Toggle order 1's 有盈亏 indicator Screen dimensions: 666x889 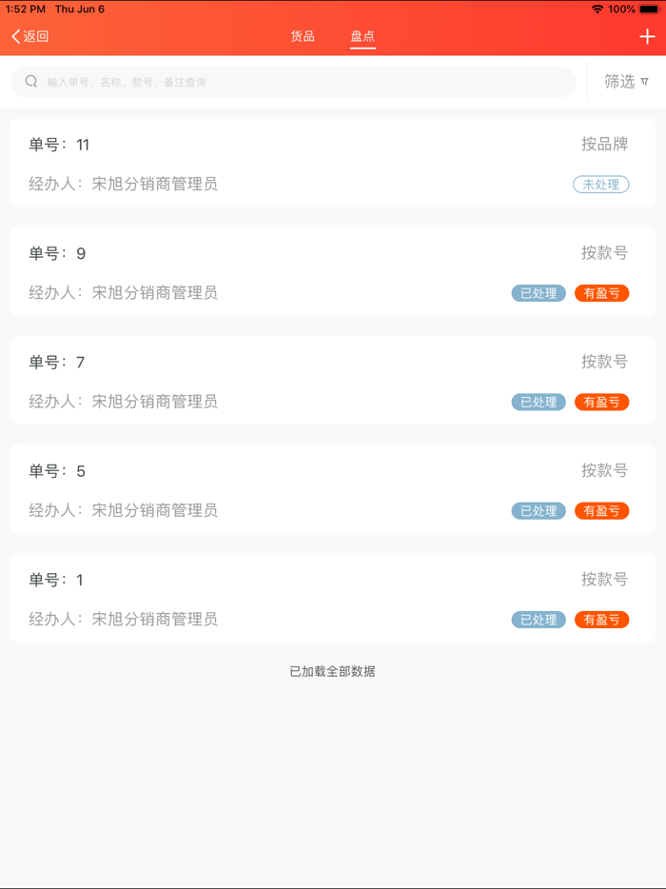[x=602, y=620]
